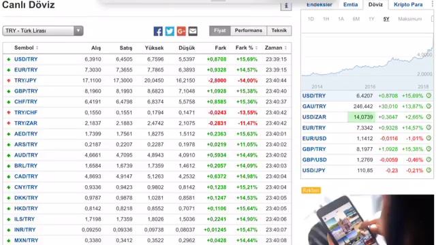Open BRL/TRY pair link
Viewport: 436px width, 245px height.
point(26,165)
